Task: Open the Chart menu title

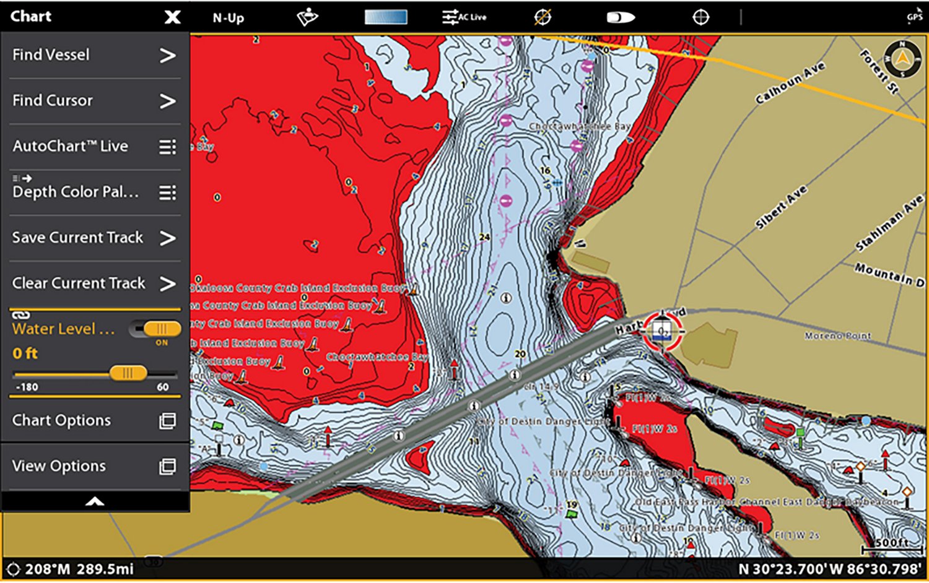Action: 31,16
